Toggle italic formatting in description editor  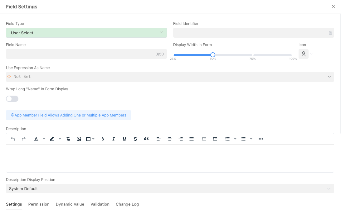coord(114,139)
